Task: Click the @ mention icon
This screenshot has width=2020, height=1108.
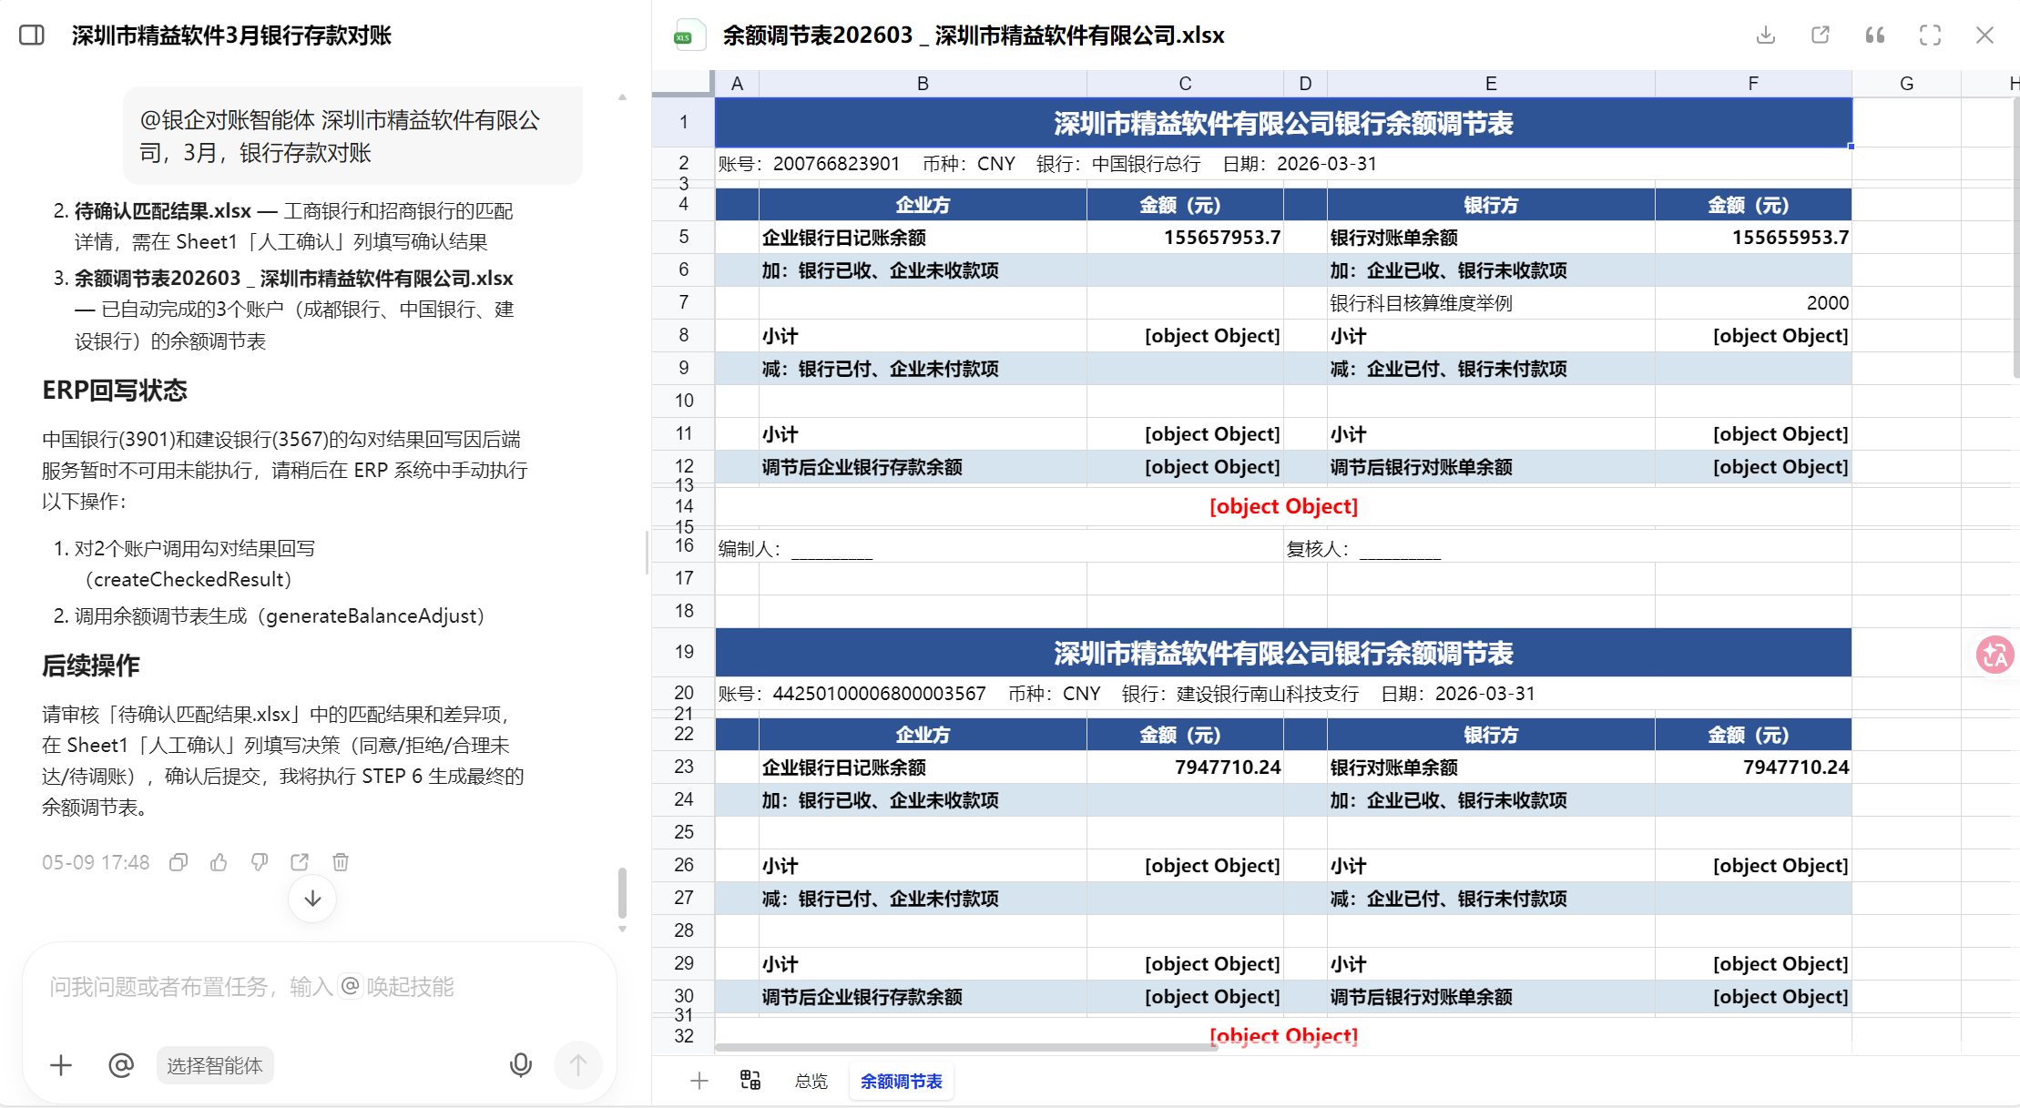Action: (x=120, y=1065)
